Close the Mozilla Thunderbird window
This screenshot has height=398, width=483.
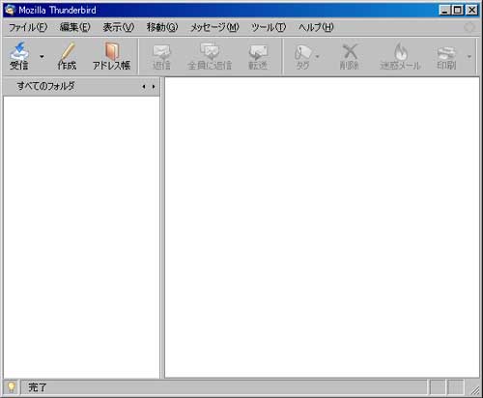tap(472, 10)
